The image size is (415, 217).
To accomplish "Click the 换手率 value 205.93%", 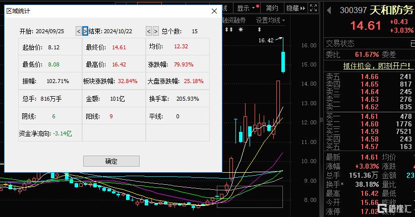I will [x=188, y=99].
